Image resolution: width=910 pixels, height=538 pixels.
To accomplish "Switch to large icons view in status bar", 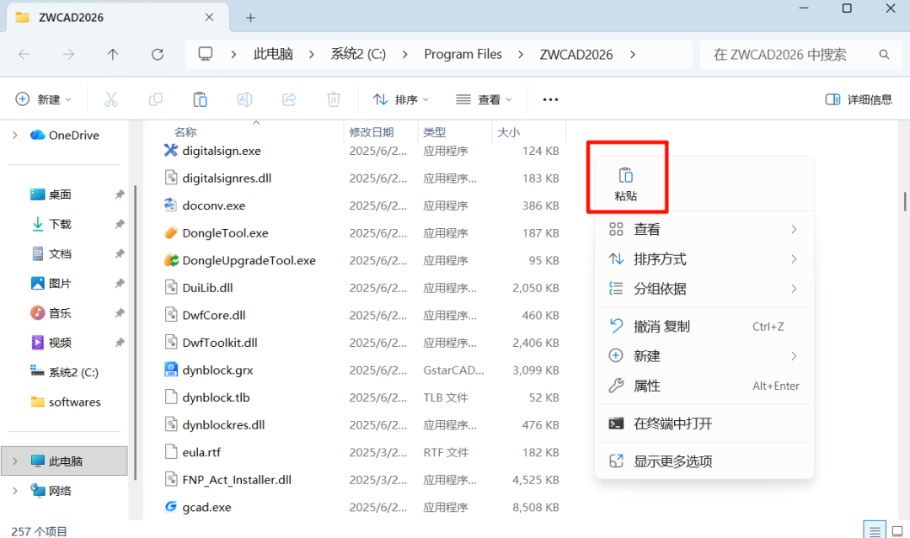I will click(x=897, y=531).
